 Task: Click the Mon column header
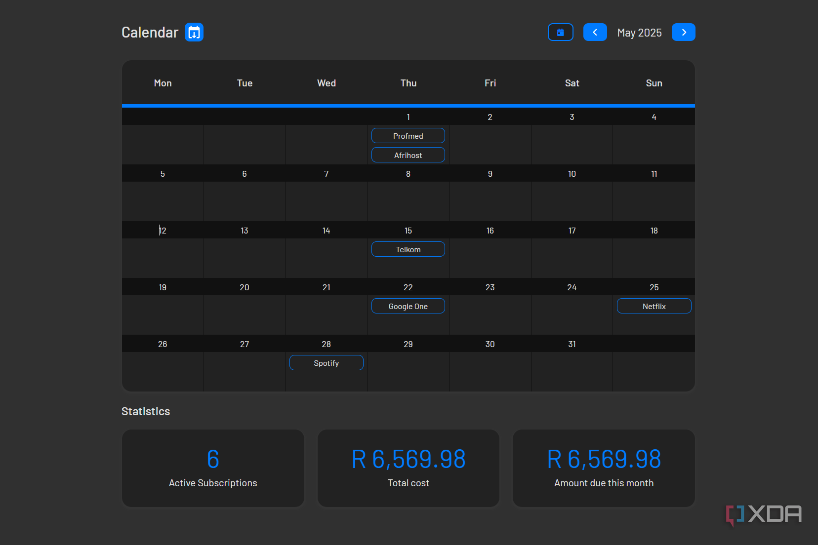(163, 83)
